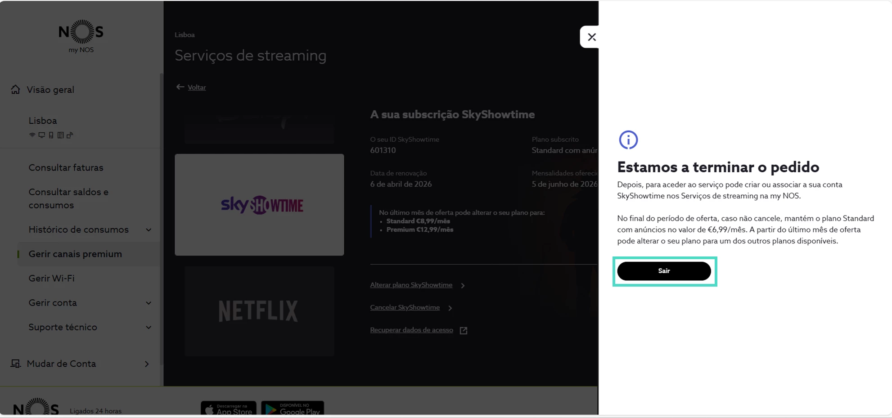Click the mobile phone icon under Lisboa
Screen dimensions: 892x418
pos(51,135)
